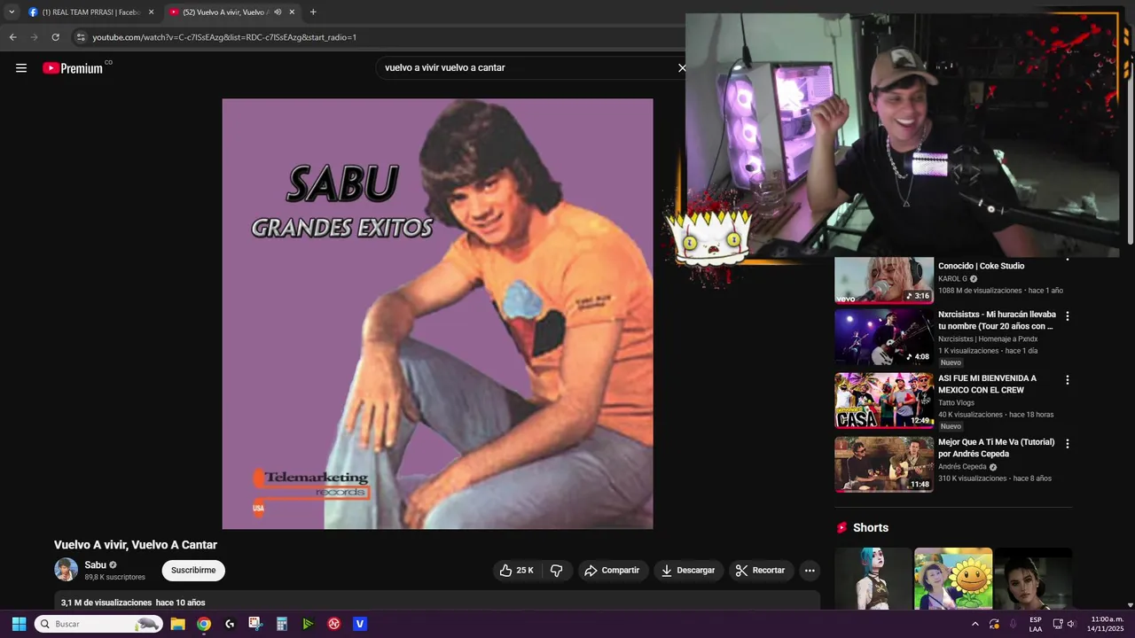1135x638 pixels.
Task: Go back with the browser back arrow
Action: click(12, 37)
